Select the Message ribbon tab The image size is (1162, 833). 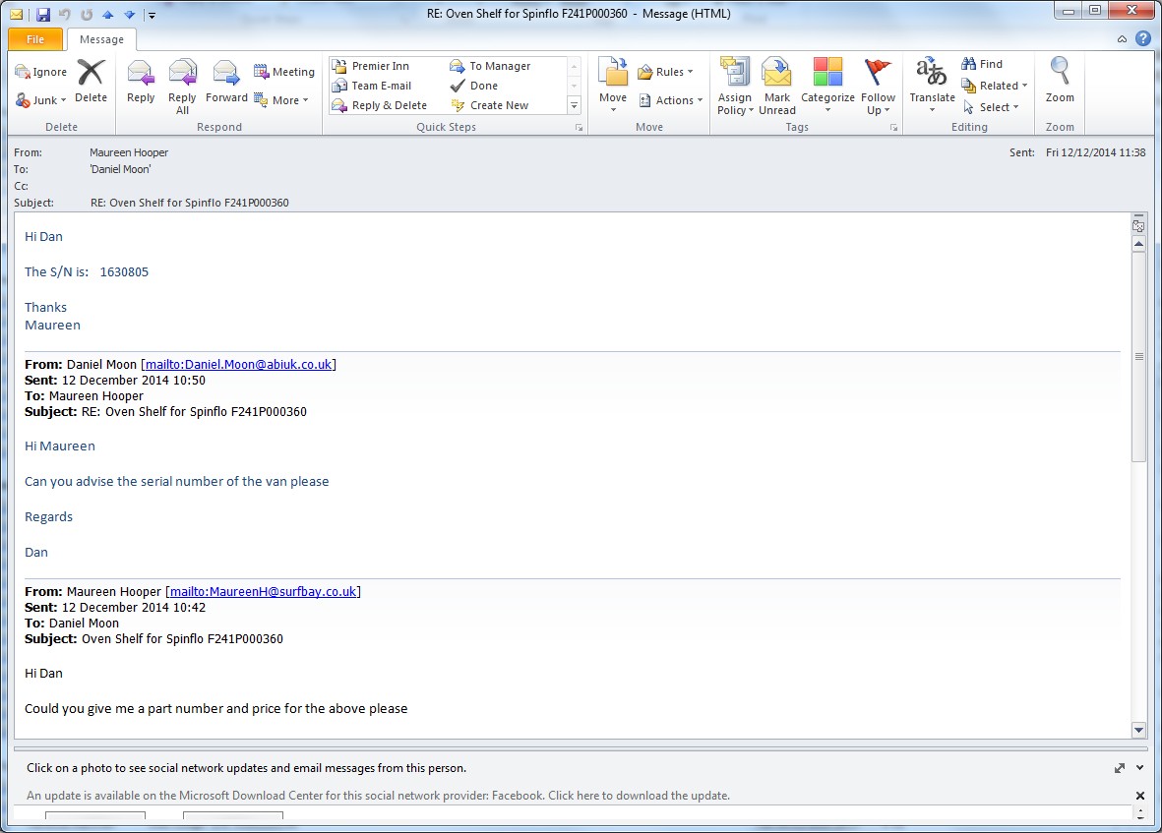(x=101, y=39)
